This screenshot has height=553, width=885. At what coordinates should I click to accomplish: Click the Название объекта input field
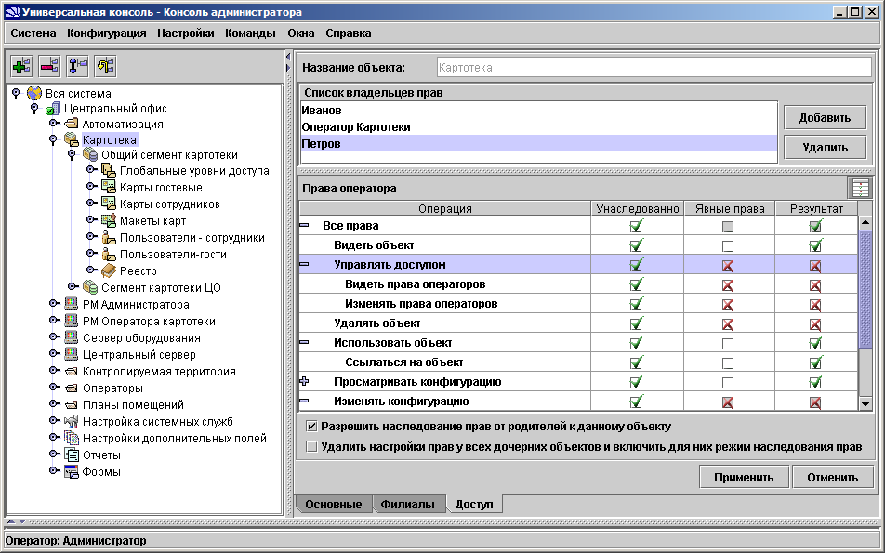[654, 67]
